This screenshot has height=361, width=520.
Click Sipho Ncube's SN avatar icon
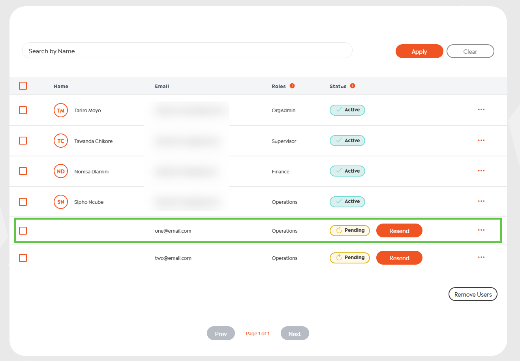pyautogui.click(x=61, y=202)
